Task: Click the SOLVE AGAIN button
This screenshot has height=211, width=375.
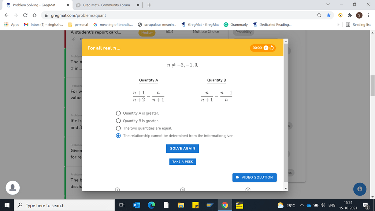Action: [x=182, y=148]
